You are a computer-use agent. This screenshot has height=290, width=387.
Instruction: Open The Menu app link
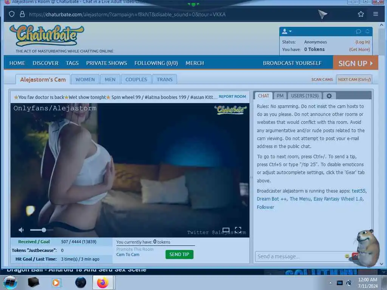(300, 199)
